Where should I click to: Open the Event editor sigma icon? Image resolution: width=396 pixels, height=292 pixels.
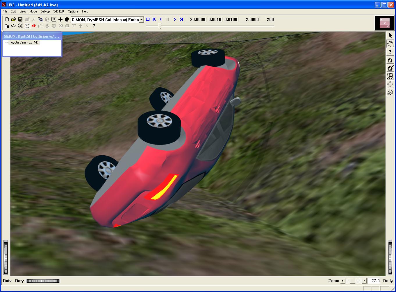click(x=27, y=26)
